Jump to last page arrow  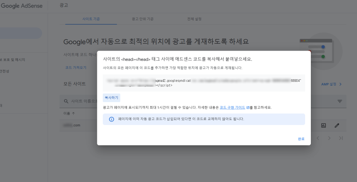(x=341, y=138)
